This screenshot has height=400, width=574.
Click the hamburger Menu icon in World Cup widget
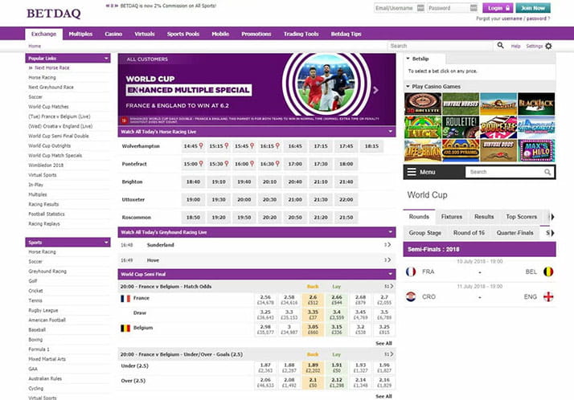412,172
